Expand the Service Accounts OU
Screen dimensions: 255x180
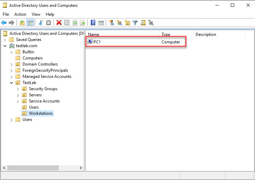coord(18,101)
